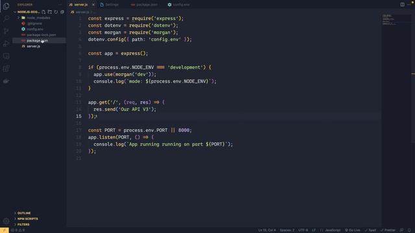Viewport: 415px width, 233px height.
Task: Click the feedback icon in status bar
Action: pyautogui.click(x=401, y=230)
